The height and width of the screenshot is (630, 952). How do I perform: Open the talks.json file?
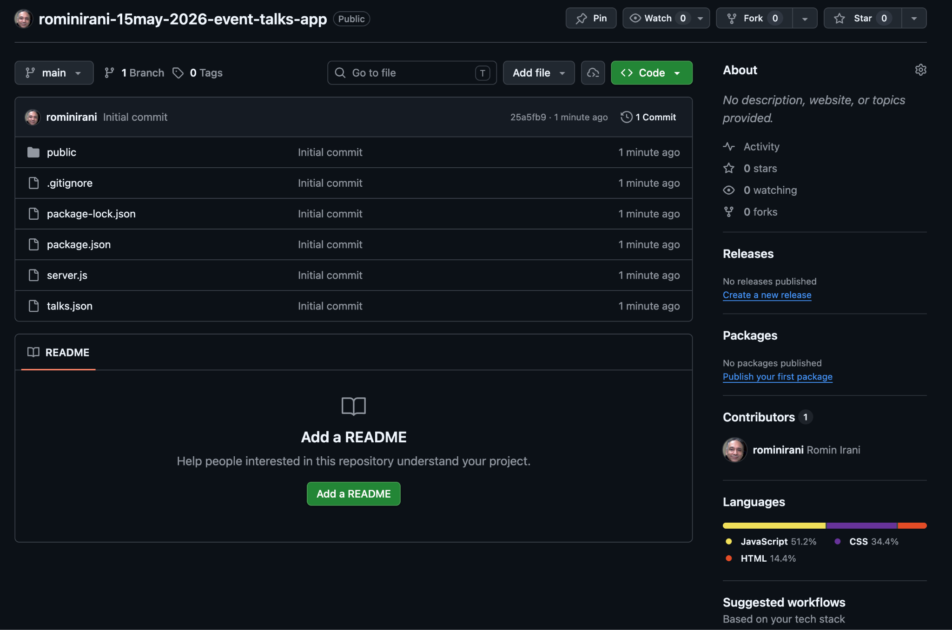tap(70, 306)
